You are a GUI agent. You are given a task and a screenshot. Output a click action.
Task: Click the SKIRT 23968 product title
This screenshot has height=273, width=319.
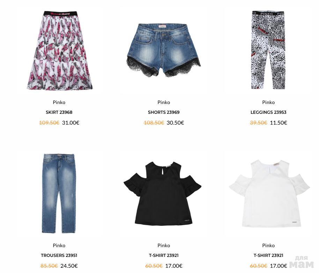point(59,112)
